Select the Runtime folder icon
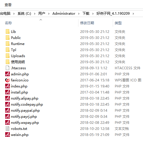Image resolution: width=143 pixels, height=155 pixels. click(x=7, y=44)
